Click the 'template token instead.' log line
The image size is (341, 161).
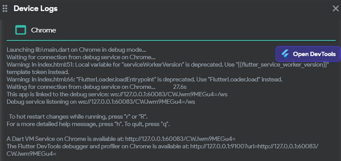click(x=38, y=72)
